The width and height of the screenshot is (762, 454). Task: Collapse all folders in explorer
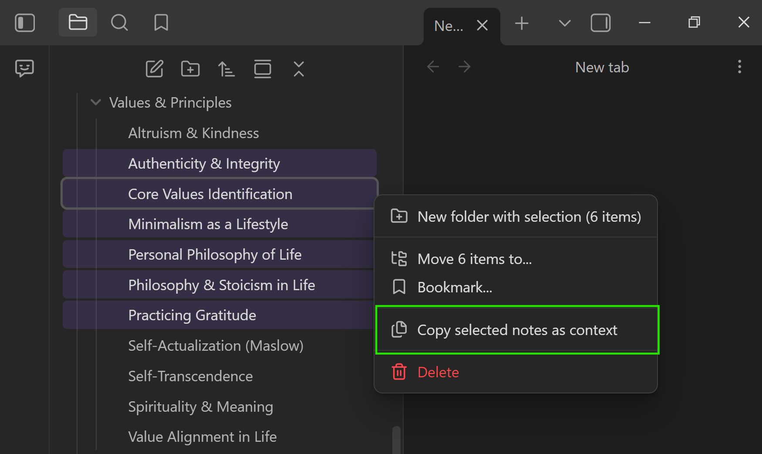[299, 69]
